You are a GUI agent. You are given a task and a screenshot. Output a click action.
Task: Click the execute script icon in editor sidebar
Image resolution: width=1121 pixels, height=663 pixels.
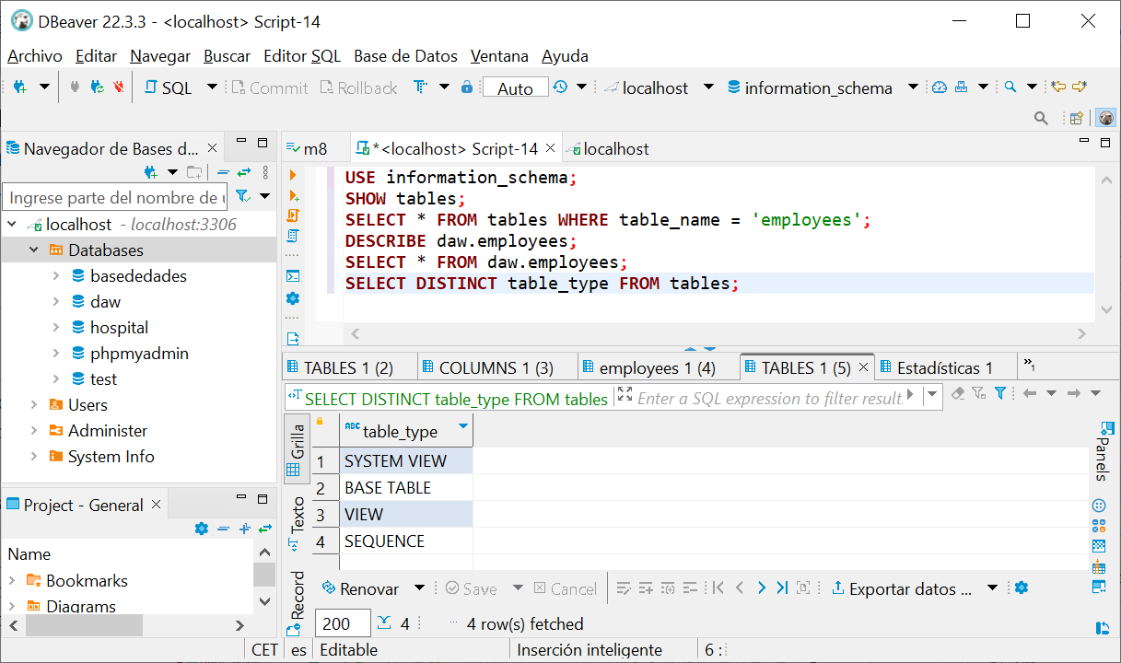point(293,216)
